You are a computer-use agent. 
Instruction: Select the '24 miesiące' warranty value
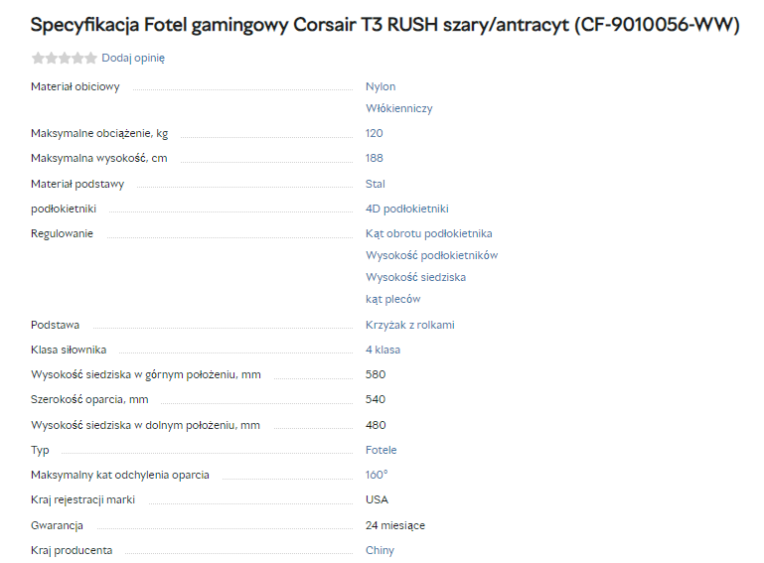point(394,525)
